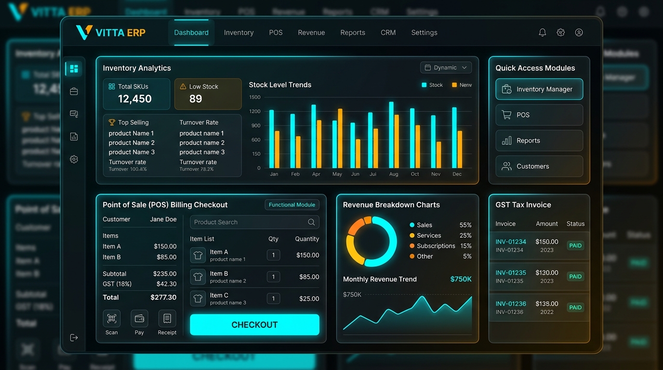Click the Vitta ERP logo
Screen dimensions: 663x370
111,32
